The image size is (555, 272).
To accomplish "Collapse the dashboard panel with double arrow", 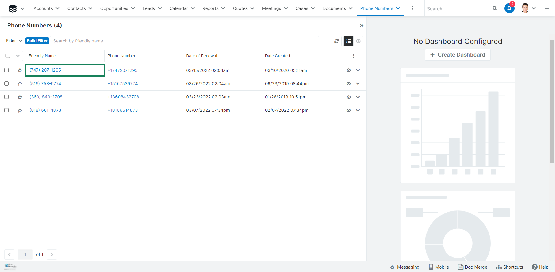I will click(361, 25).
